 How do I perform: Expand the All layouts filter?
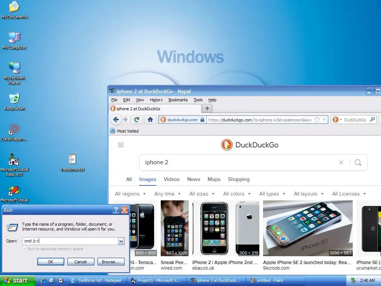[309, 194]
